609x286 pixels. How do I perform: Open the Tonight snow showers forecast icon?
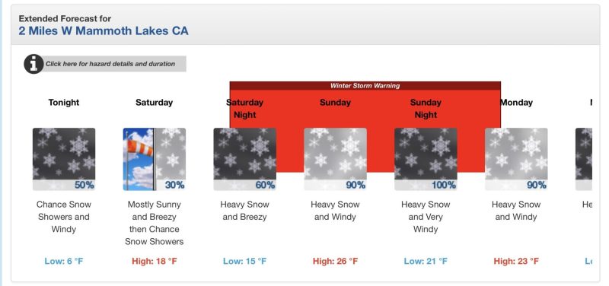[64, 159]
